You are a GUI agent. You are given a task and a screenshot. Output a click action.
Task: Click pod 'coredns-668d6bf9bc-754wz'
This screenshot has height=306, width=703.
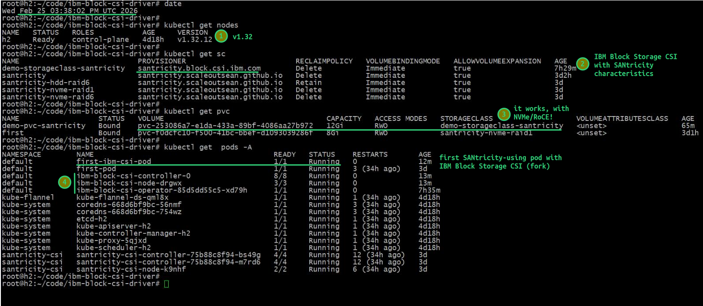coord(129,212)
